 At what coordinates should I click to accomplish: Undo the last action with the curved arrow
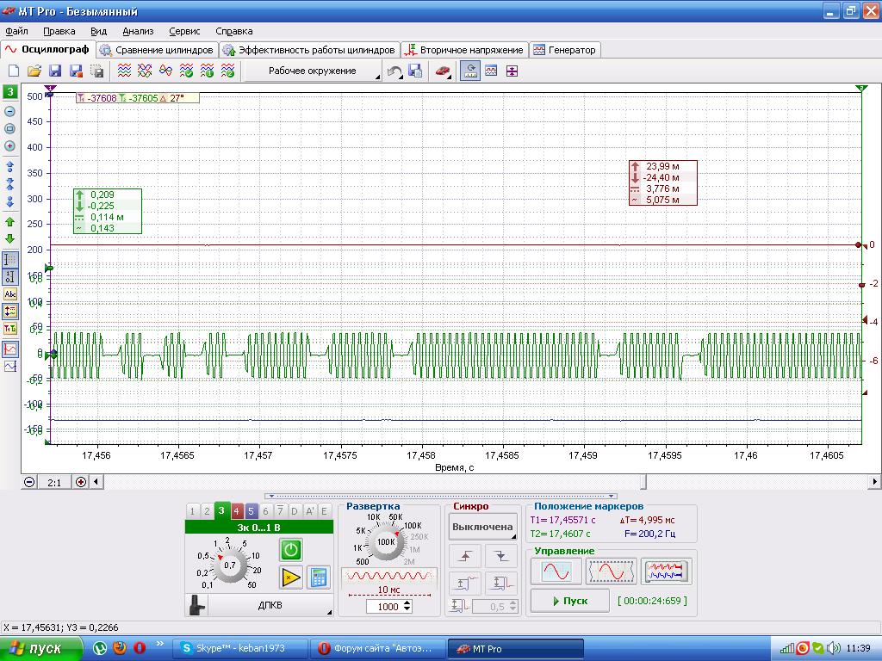tap(394, 71)
